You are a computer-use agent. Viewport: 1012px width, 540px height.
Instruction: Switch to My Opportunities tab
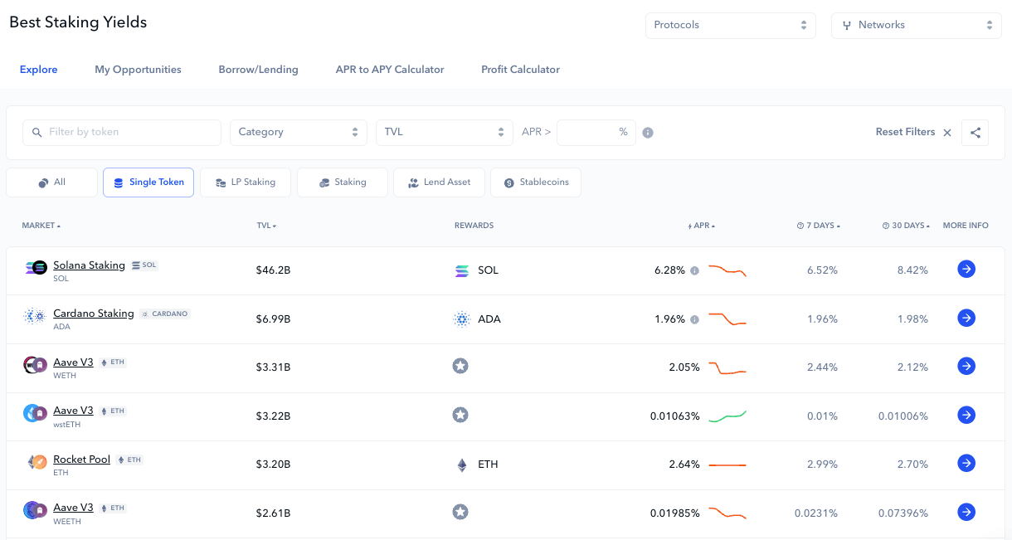click(138, 70)
